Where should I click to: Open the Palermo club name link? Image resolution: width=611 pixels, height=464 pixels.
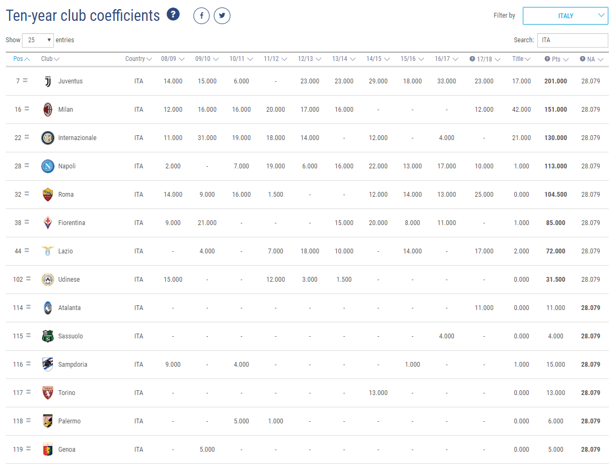pos(69,421)
